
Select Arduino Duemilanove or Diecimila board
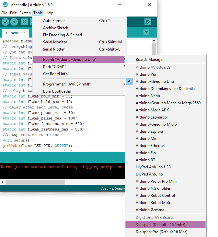point(166,89)
